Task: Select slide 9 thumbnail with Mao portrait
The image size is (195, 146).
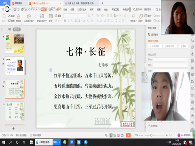Action: tap(15, 66)
